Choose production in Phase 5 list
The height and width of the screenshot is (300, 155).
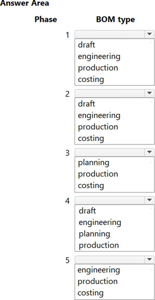click(98, 281)
